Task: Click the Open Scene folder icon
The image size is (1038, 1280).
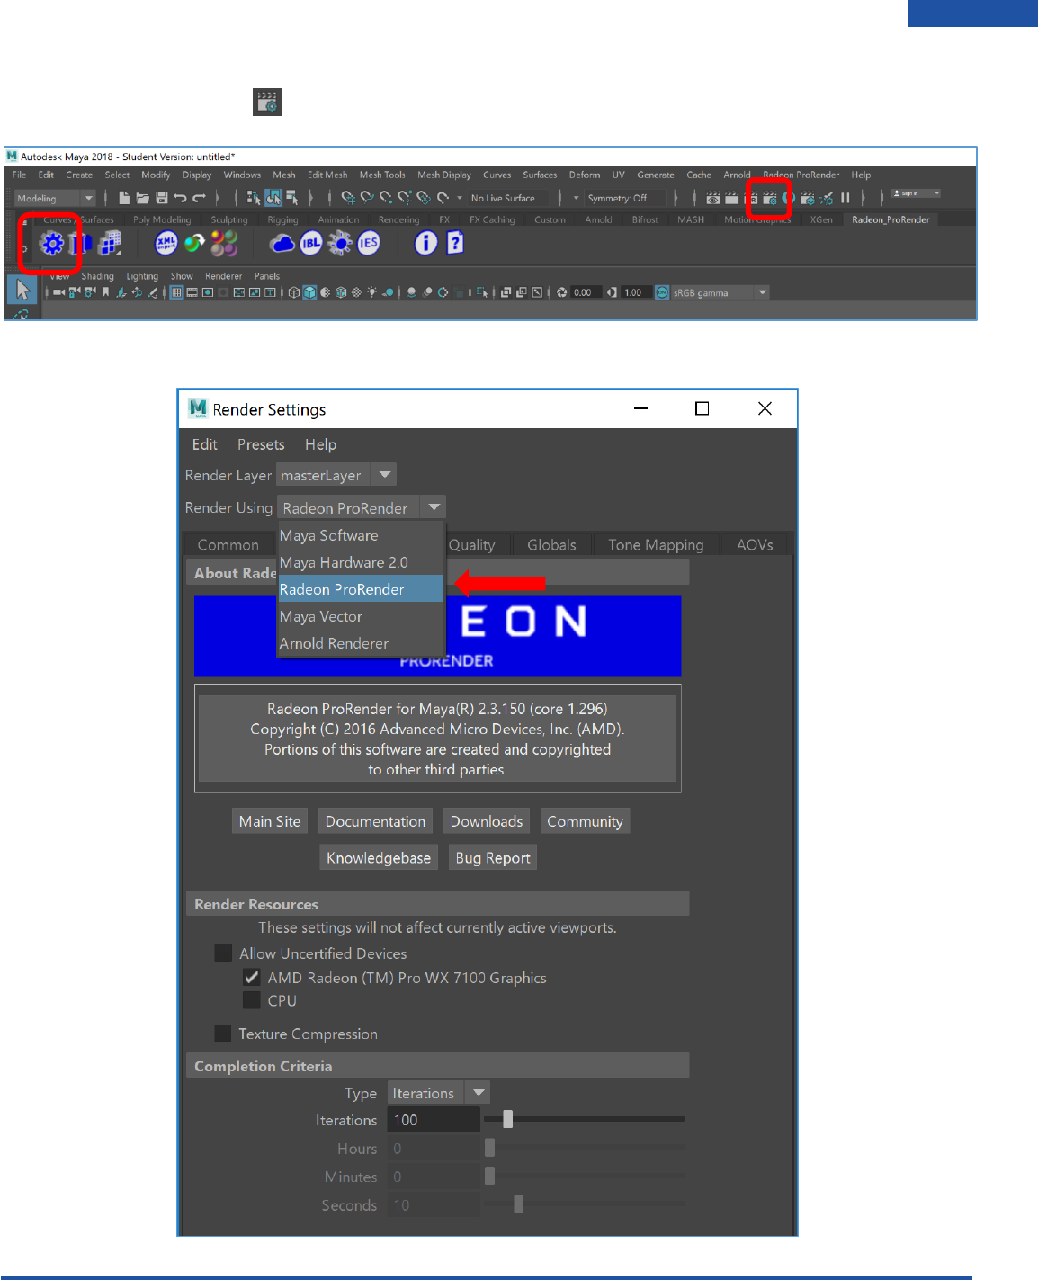Action: 143,198
